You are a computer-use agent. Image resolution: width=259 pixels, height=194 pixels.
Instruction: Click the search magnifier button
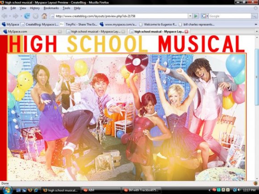tap(254, 16)
